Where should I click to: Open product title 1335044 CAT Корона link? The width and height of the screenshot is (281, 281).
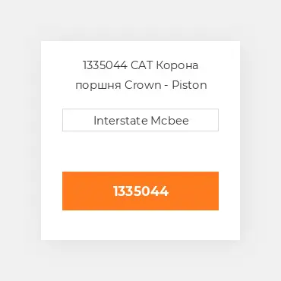point(140,65)
